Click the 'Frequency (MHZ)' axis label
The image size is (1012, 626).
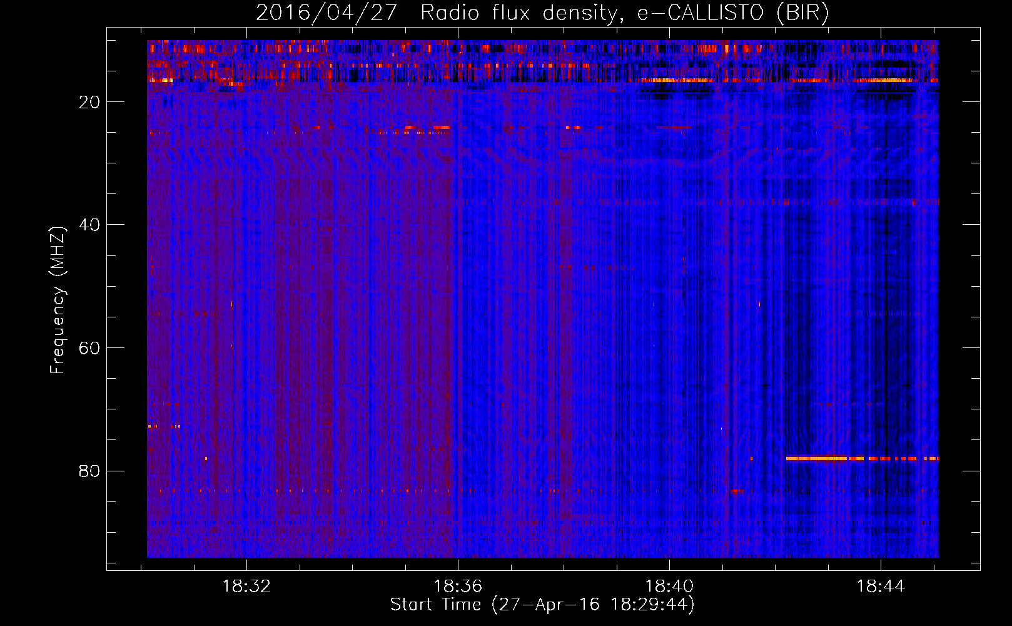[58, 300]
